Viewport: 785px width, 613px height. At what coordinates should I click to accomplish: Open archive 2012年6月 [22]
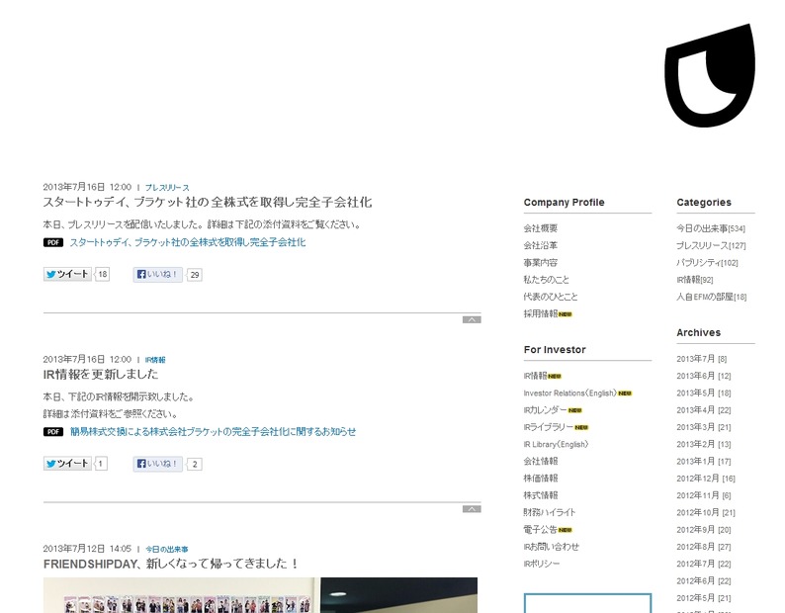tap(703, 581)
